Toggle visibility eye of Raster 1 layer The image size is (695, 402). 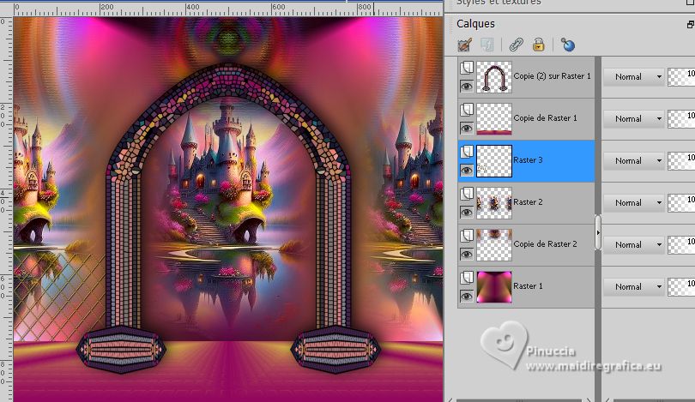point(466,297)
